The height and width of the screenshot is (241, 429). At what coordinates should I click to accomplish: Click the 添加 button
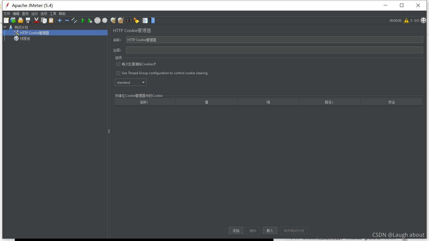tap(236, 231)
